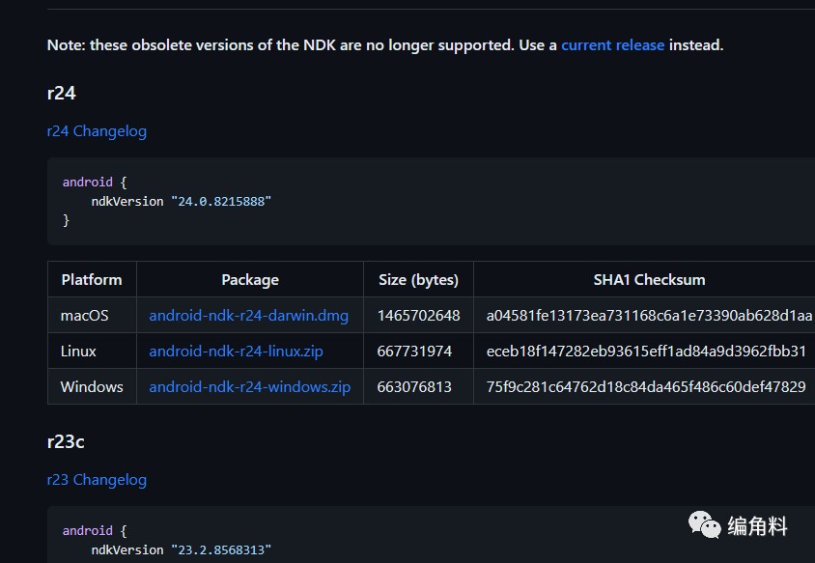Click the Package column header
The image size is (815, 563).
click(250, 279)
